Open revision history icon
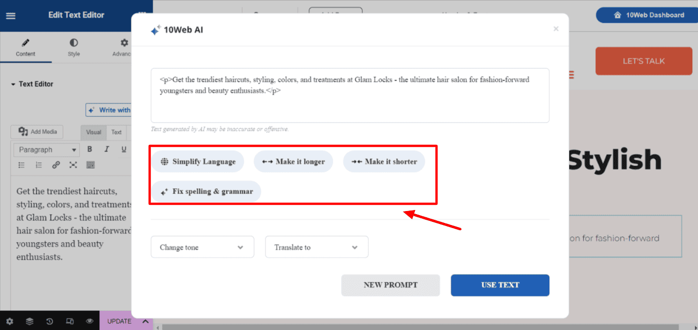 pyautogui.click(x=50, y=321)
